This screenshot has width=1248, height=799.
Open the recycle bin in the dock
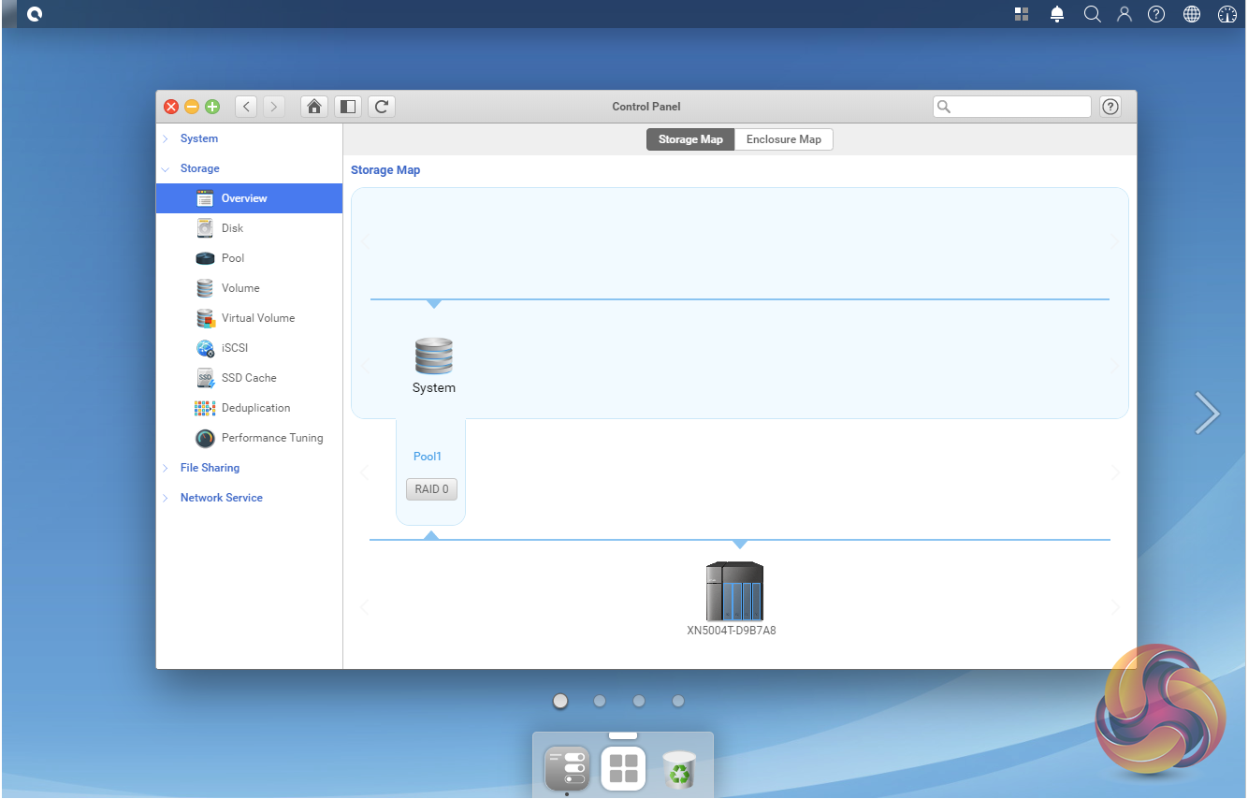(x=678, y=770)
